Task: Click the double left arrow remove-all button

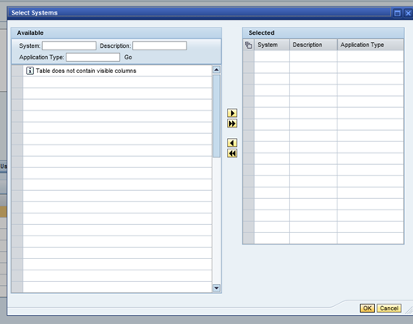Action: [232, 153]
